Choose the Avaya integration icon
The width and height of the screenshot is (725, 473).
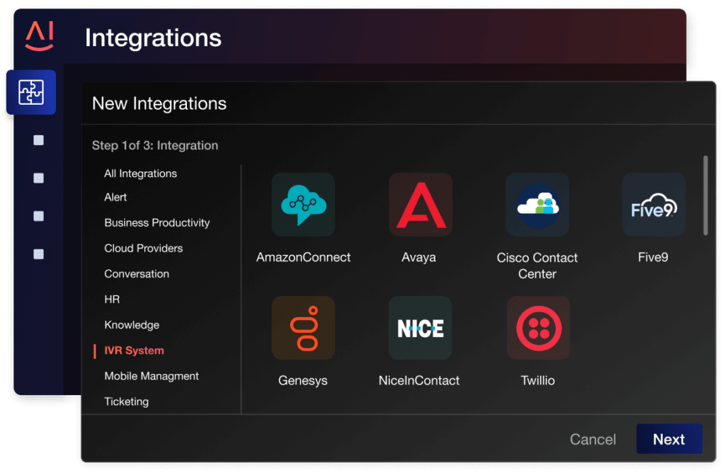point(421,205)
